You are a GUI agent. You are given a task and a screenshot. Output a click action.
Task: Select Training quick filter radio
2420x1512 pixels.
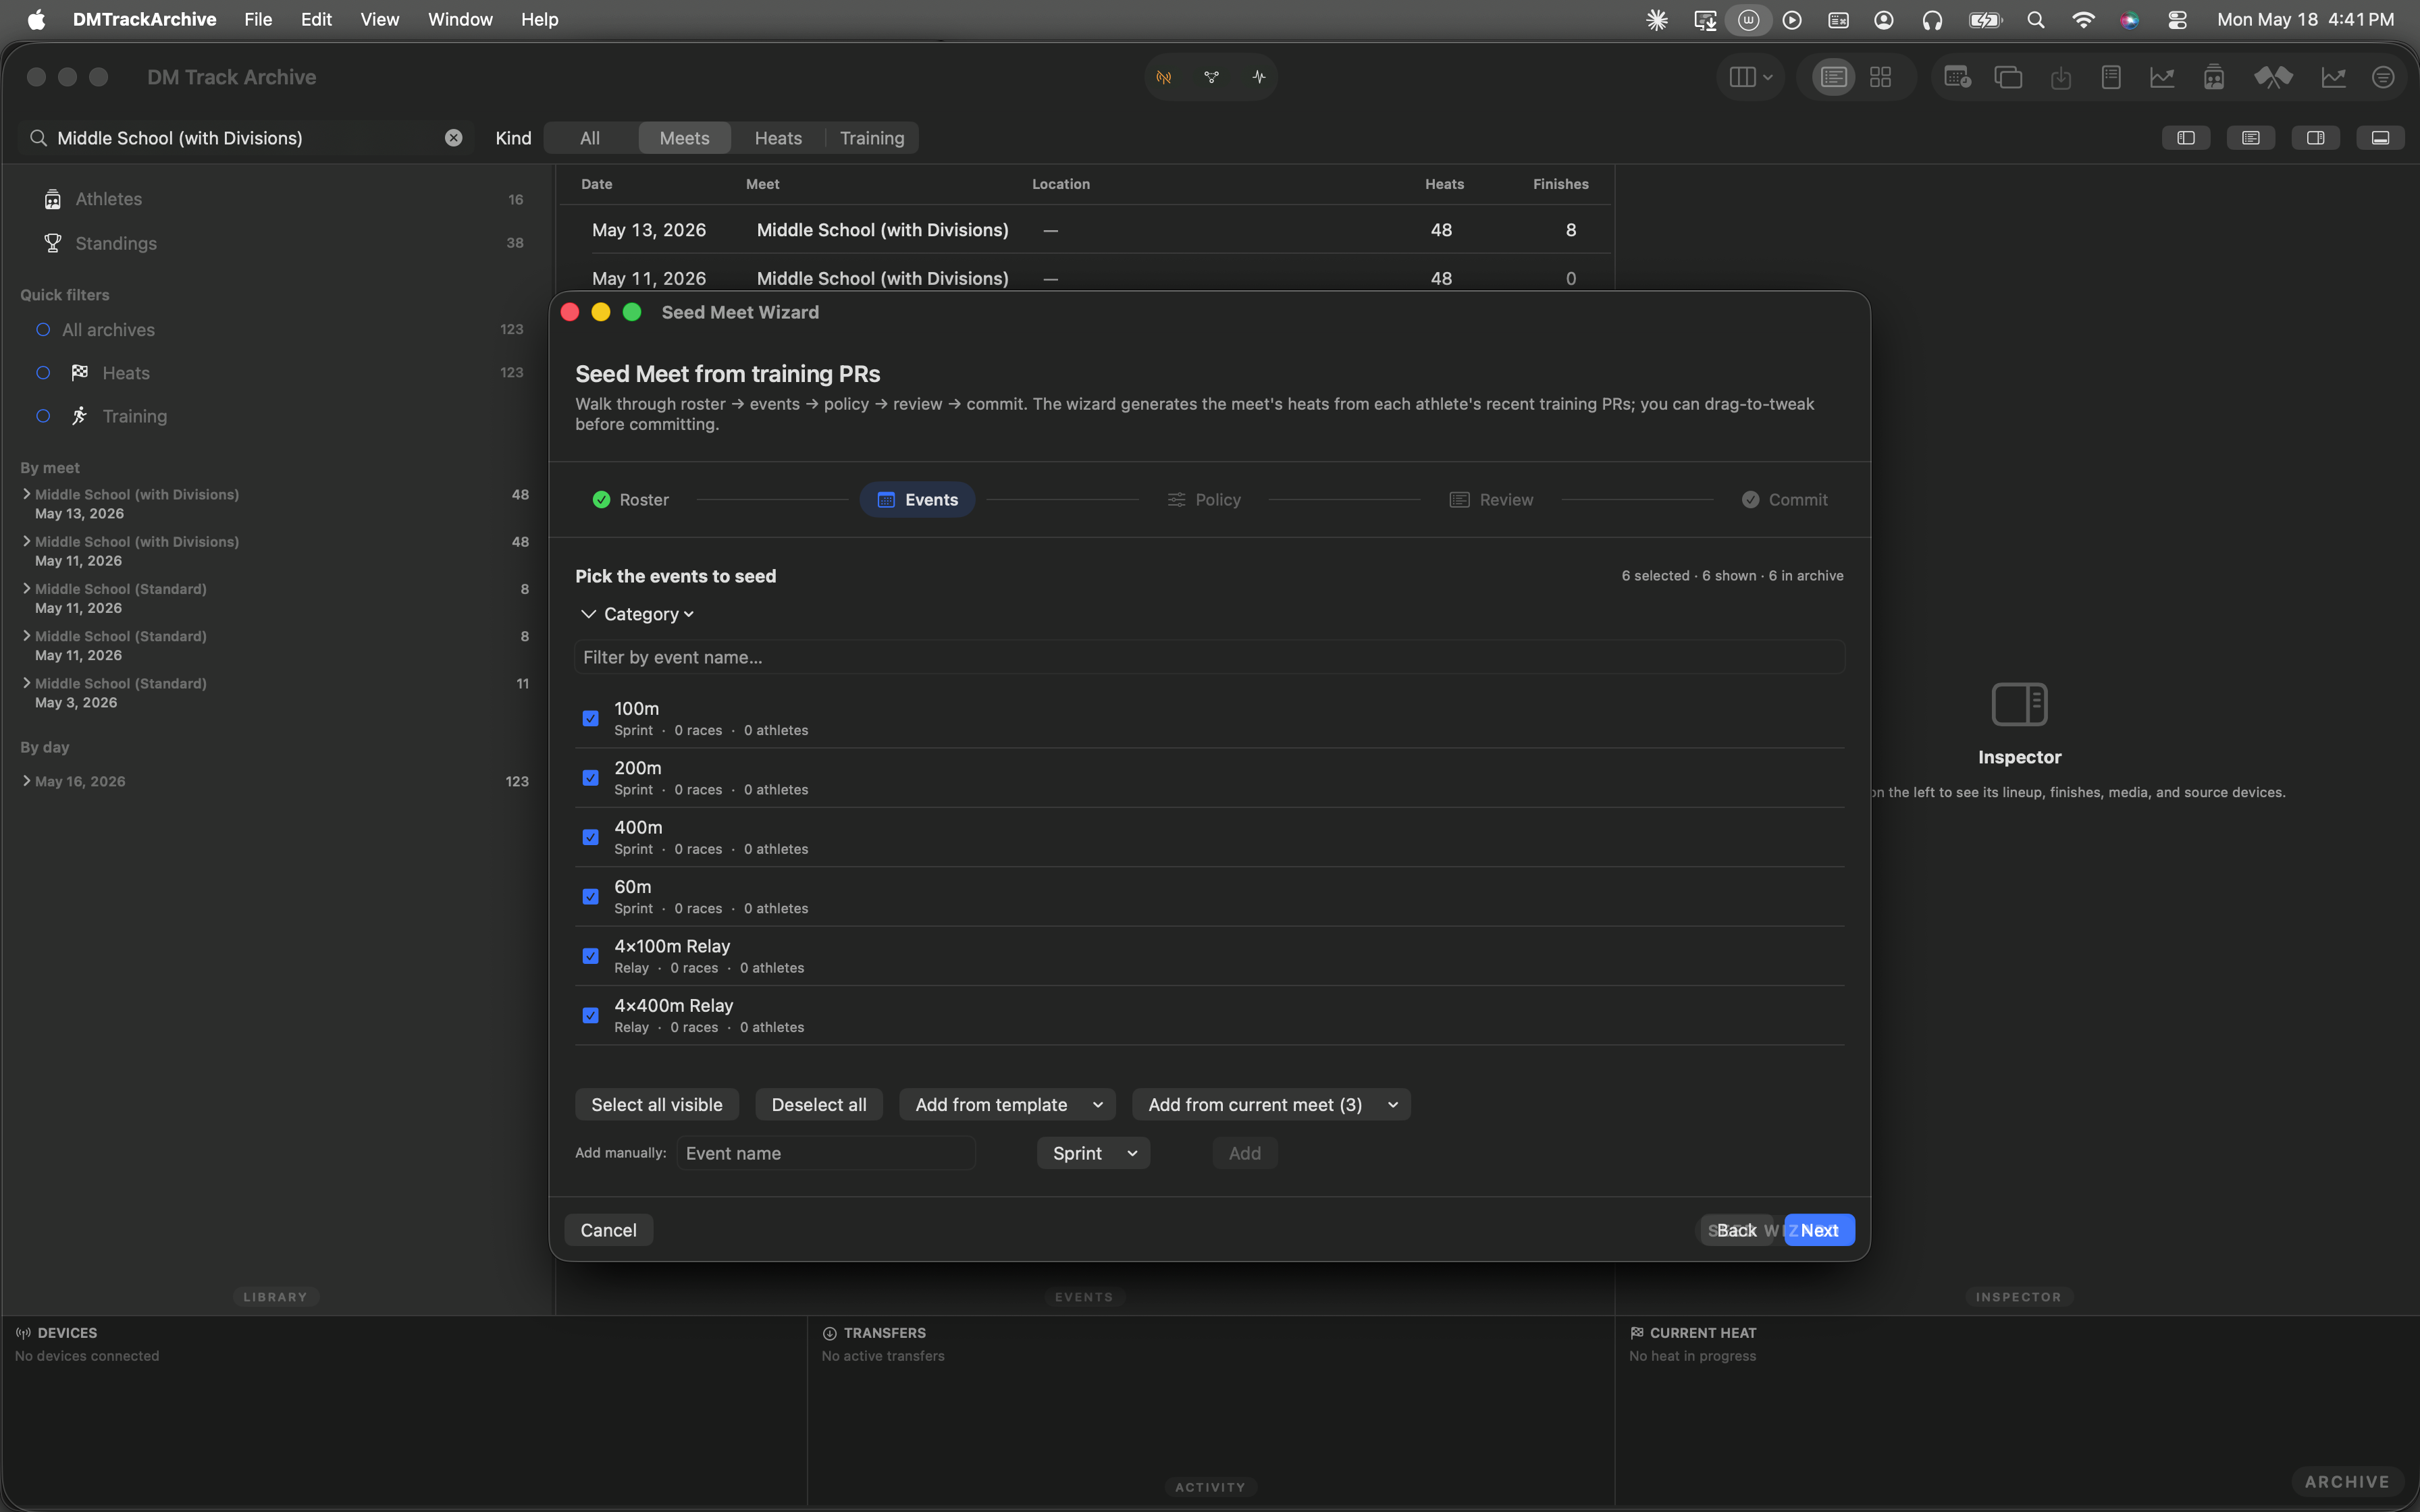[43, 416]
